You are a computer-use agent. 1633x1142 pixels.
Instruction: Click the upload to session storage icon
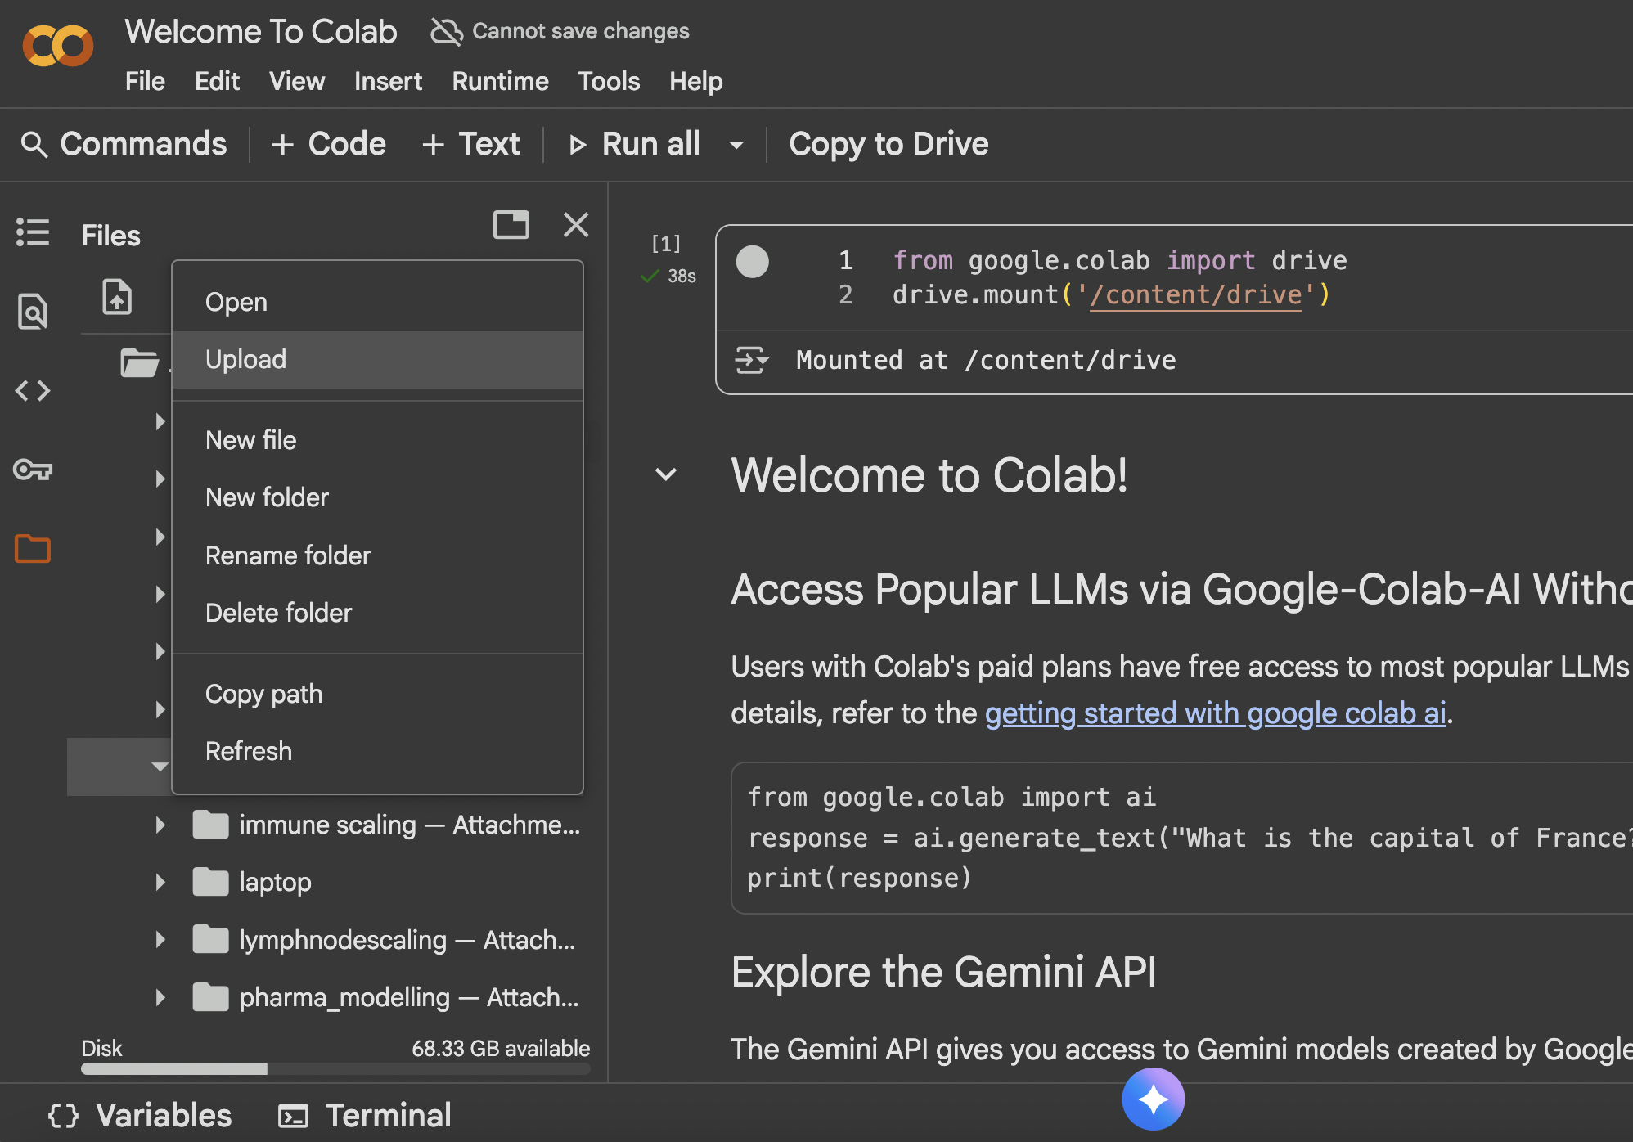pos(117,296)
